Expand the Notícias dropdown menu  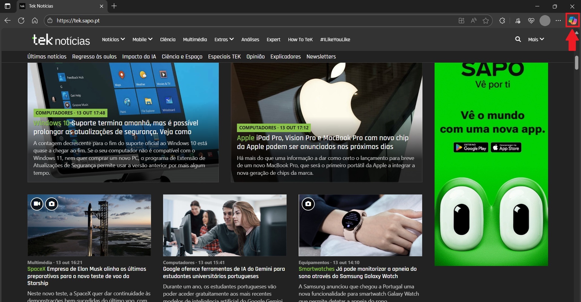[x=113, y=39]
